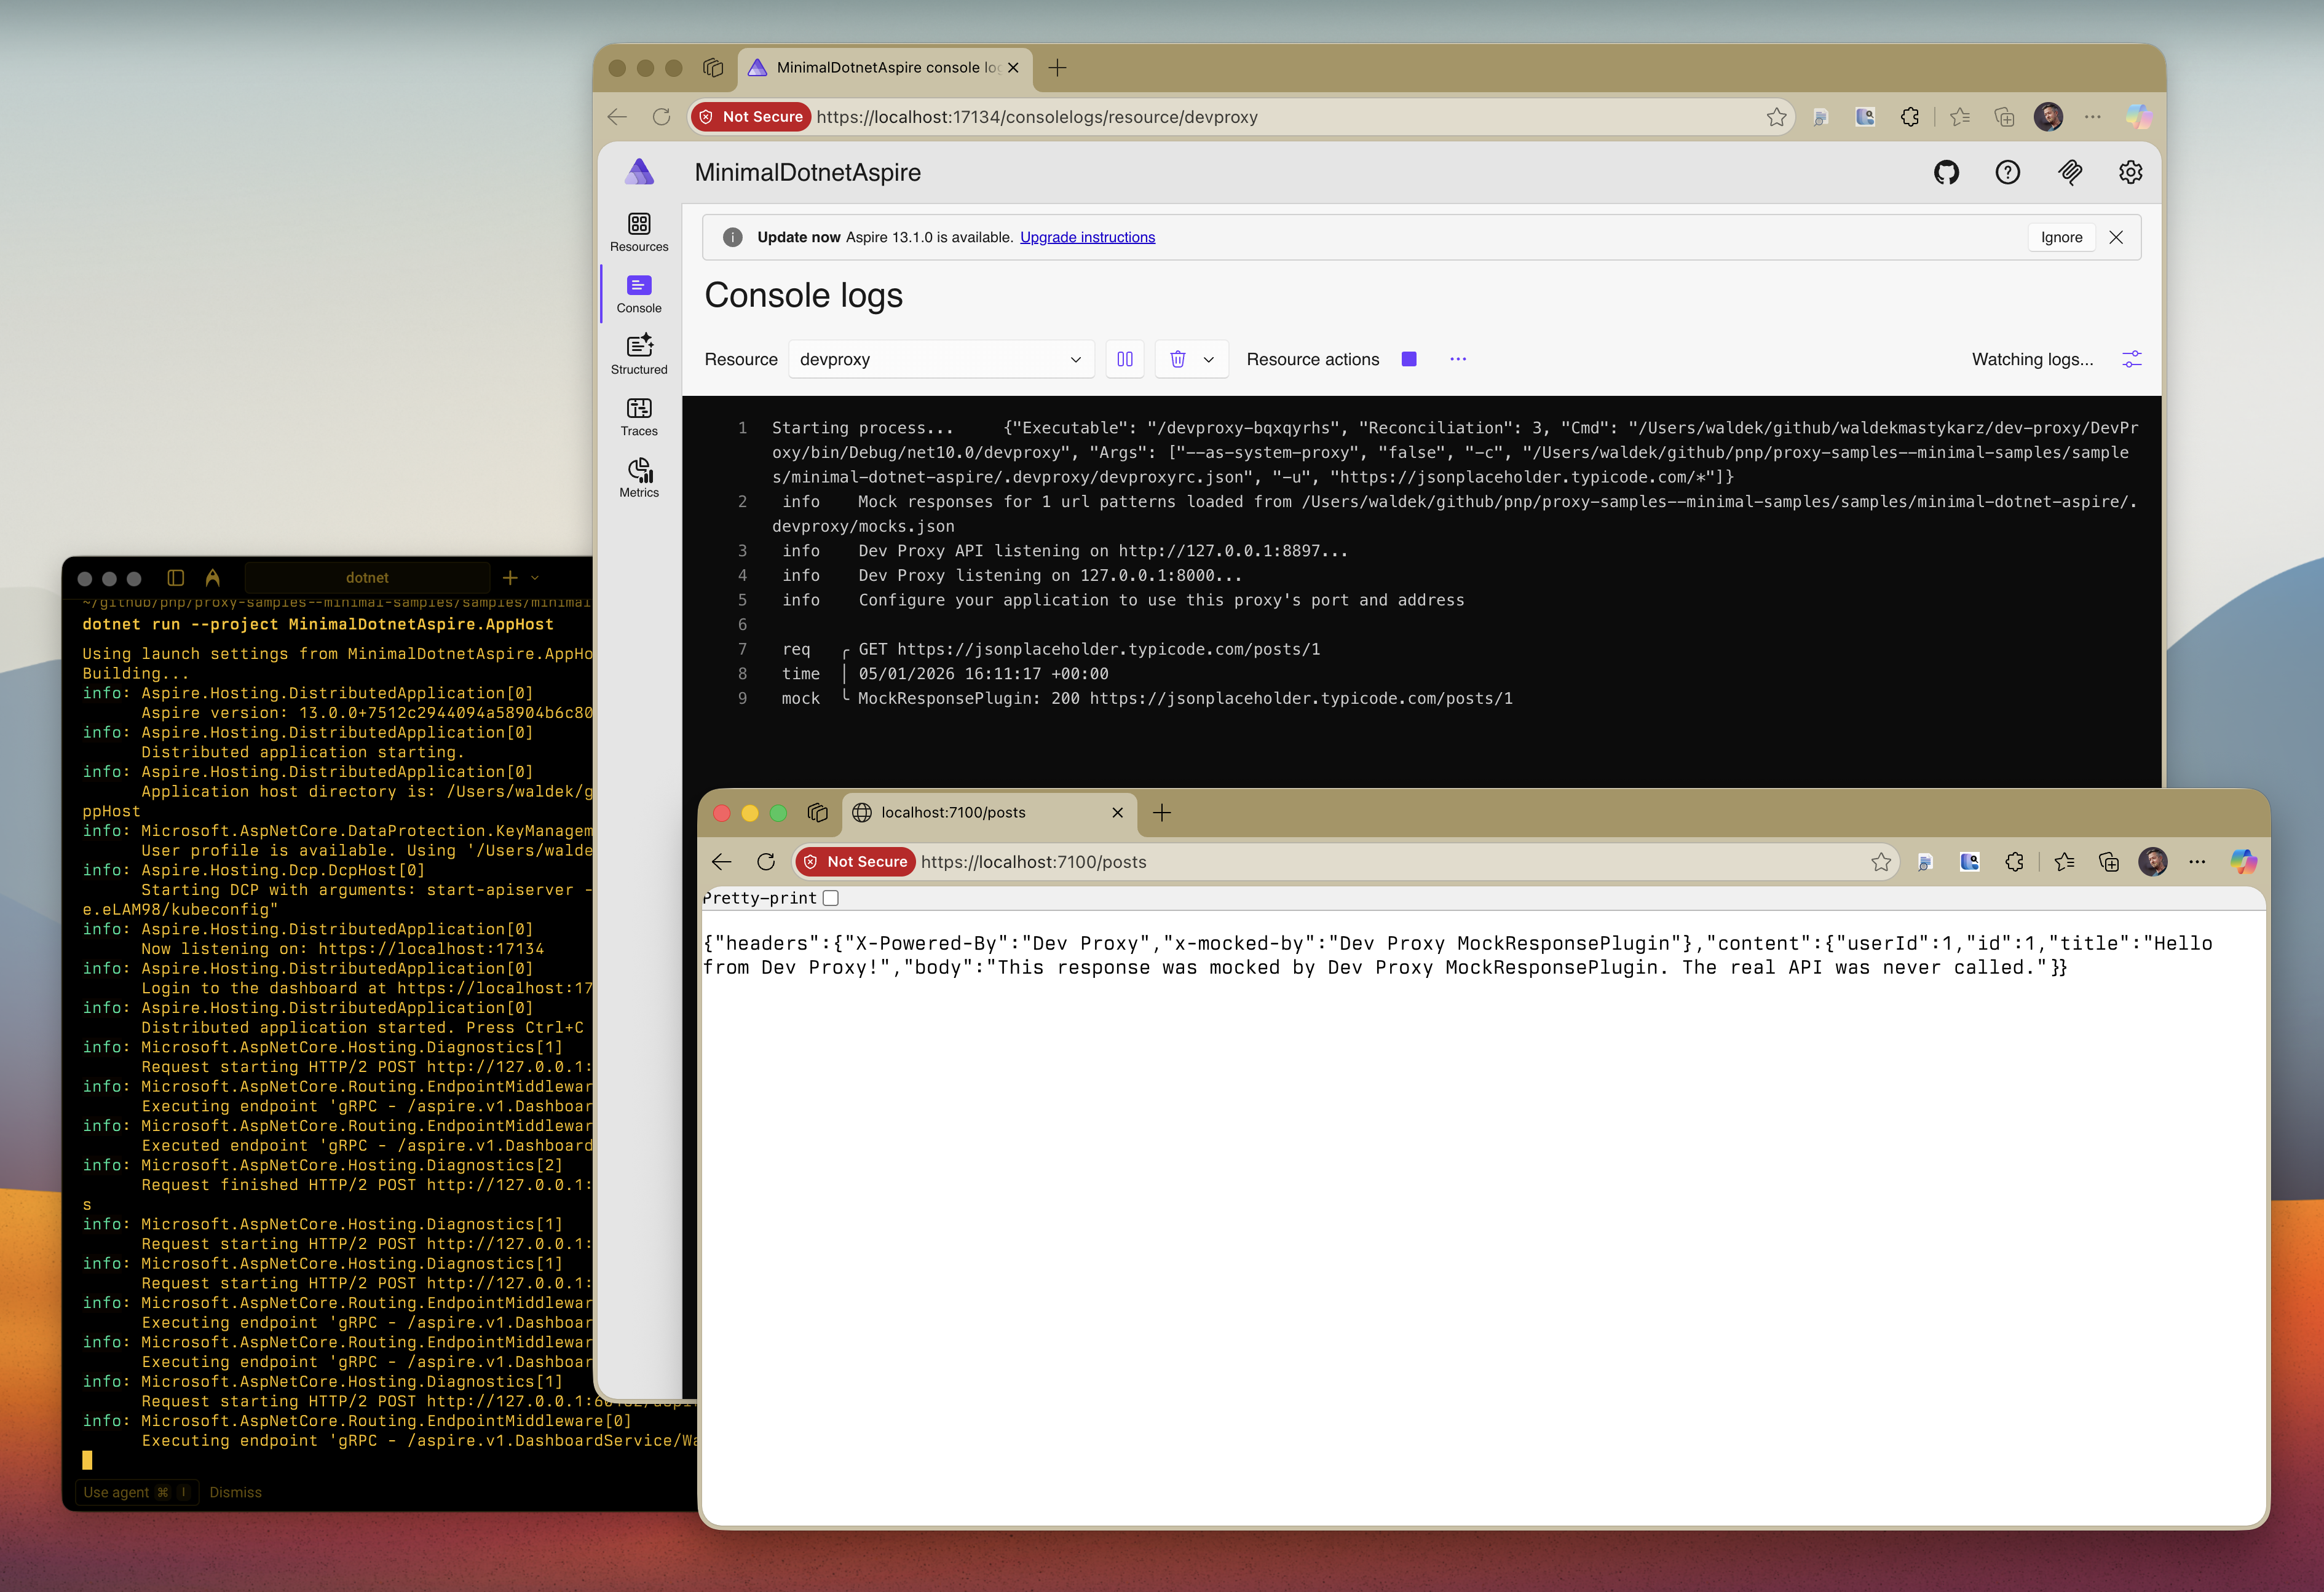Click the Resource actions square indicator
Viewport: 2324px width, 1592px height.
click(x=1409, y=359)
